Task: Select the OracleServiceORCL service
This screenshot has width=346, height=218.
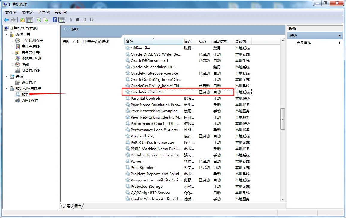Action: click(147, 92)
